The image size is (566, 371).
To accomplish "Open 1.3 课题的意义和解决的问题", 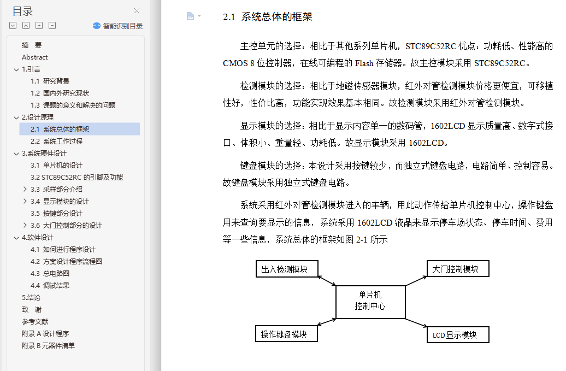I will point(73,105).
